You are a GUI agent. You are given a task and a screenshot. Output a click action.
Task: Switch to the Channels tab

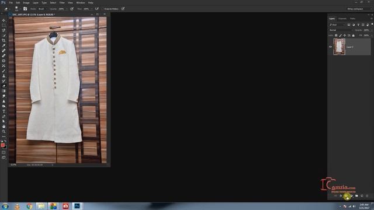[342, 19]
